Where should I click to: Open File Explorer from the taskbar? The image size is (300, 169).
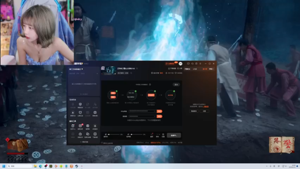(x=35, y=166)
